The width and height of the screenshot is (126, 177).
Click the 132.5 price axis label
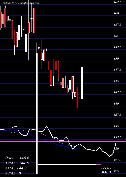click(117, 137)
